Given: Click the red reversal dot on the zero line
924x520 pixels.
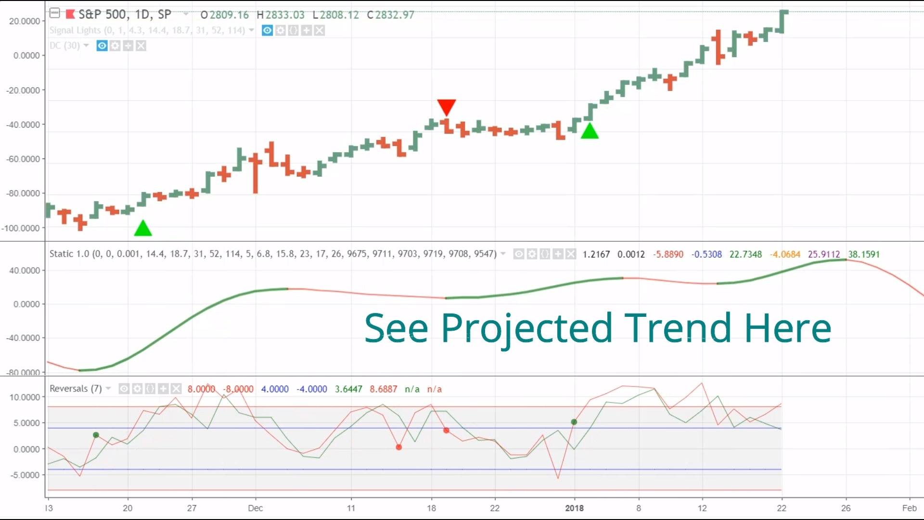Looking at the screenshot, I should tap(398, 447).
